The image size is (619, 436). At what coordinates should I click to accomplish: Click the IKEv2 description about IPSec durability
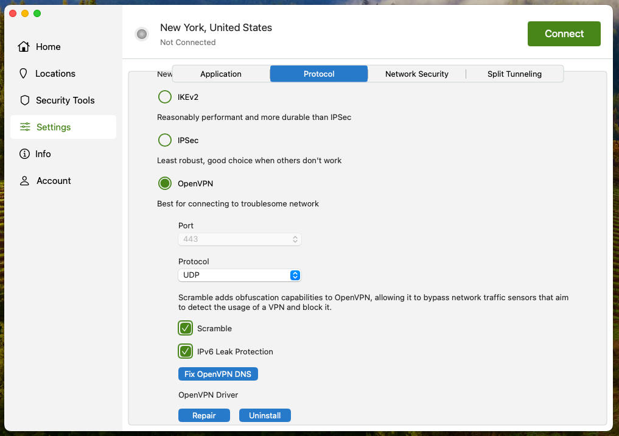(254, 118)
